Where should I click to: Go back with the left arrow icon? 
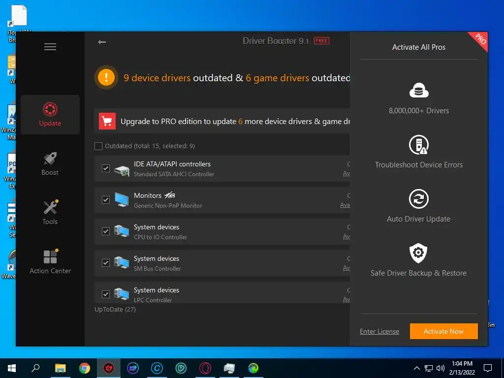pos(102,42)
